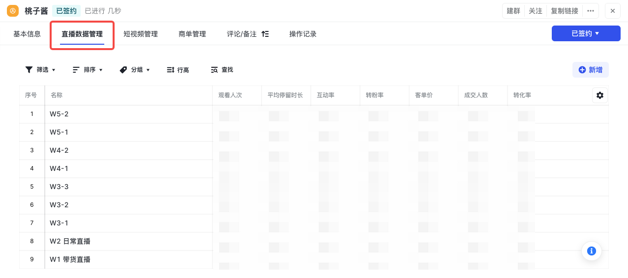
Task: Open the 查找 search tool
Action: click(222, 70)
